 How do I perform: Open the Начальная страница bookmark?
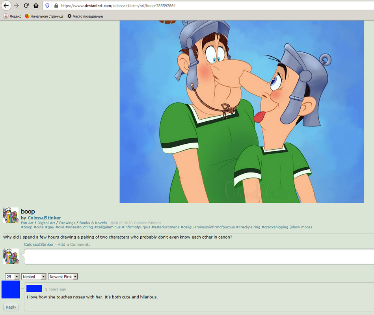pyautogui.click(x=44, y=16)
